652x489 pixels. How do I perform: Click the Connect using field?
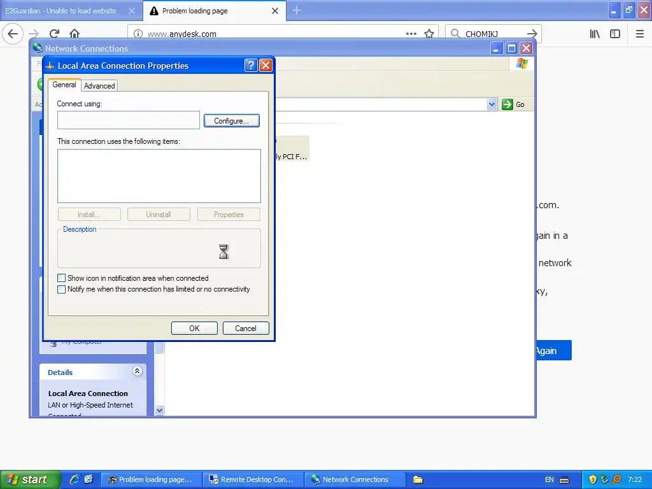click(129, 120)
